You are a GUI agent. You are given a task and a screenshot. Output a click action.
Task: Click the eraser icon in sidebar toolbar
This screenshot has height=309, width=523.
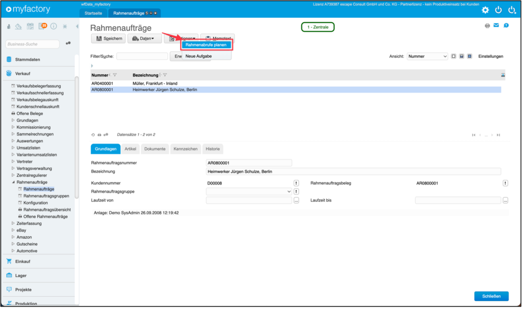[x=18, y=26]
